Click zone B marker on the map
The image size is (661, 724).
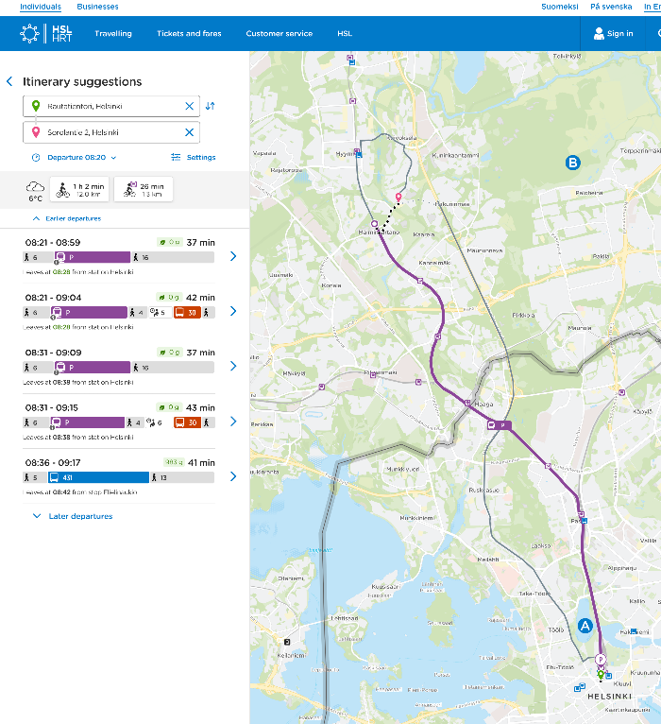573,163
